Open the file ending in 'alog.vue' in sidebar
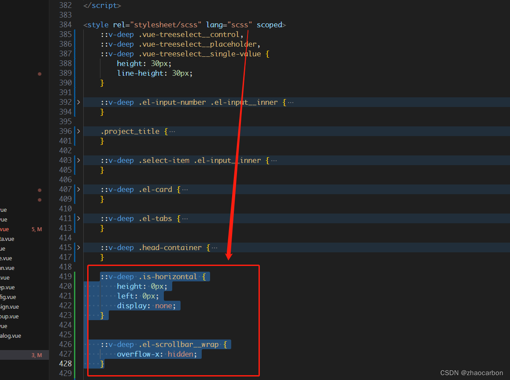This screenshot has width=510, height=380. tap(11, 336)
